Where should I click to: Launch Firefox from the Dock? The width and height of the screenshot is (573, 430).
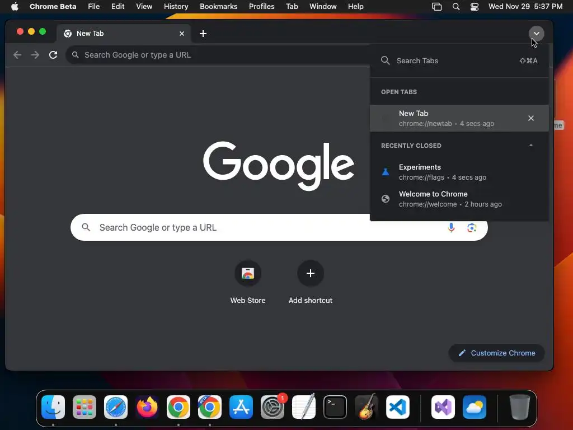click(x=147, y=407)
